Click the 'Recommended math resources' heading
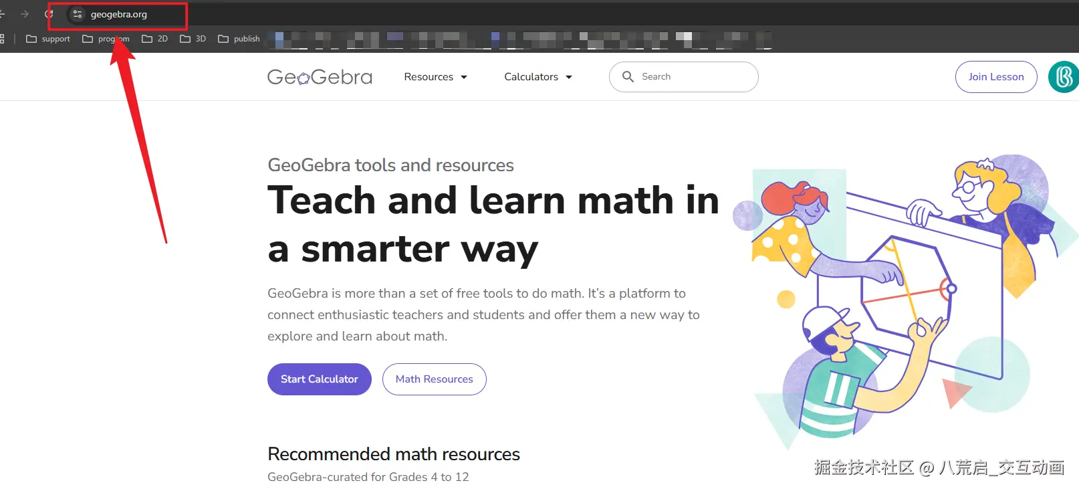The image size is (1079, 491). [x=394, y=454]
